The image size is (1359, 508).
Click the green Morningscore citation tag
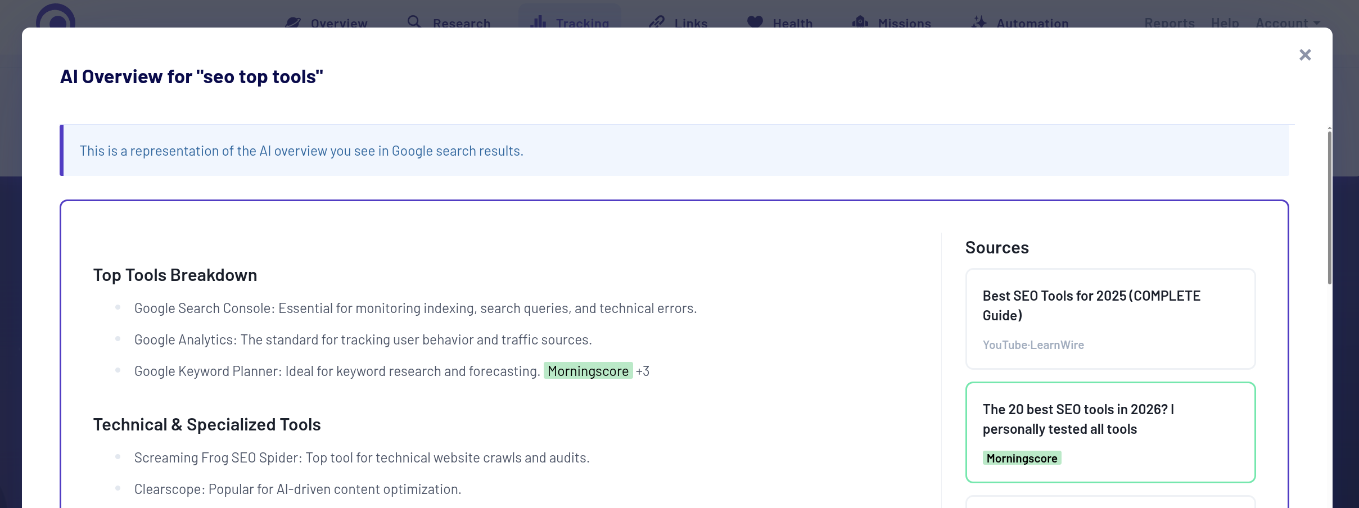pyautogui.click(x=588, y=371)
